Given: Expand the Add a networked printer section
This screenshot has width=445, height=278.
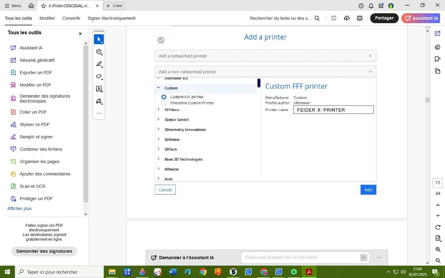Looking at the screenshot, I should [265, 56].
